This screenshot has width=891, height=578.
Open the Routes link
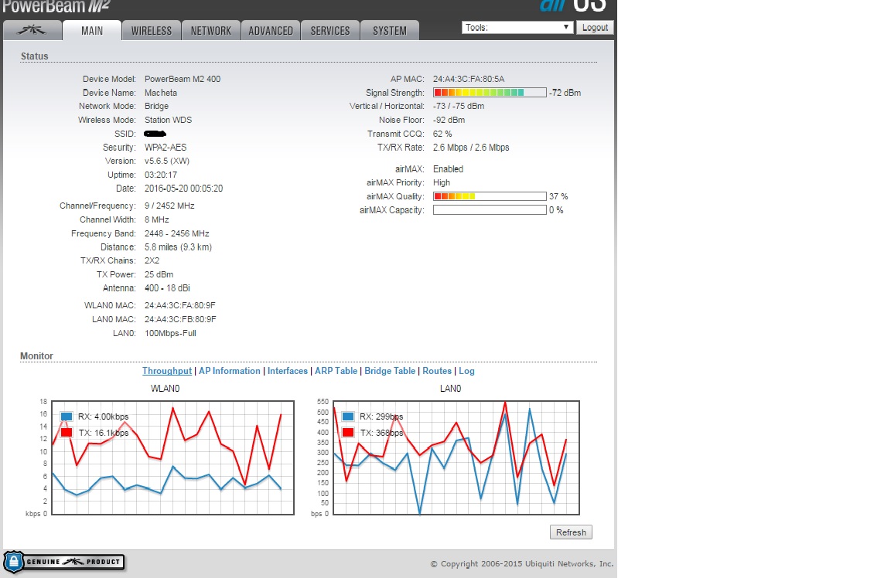coord(437,371)
